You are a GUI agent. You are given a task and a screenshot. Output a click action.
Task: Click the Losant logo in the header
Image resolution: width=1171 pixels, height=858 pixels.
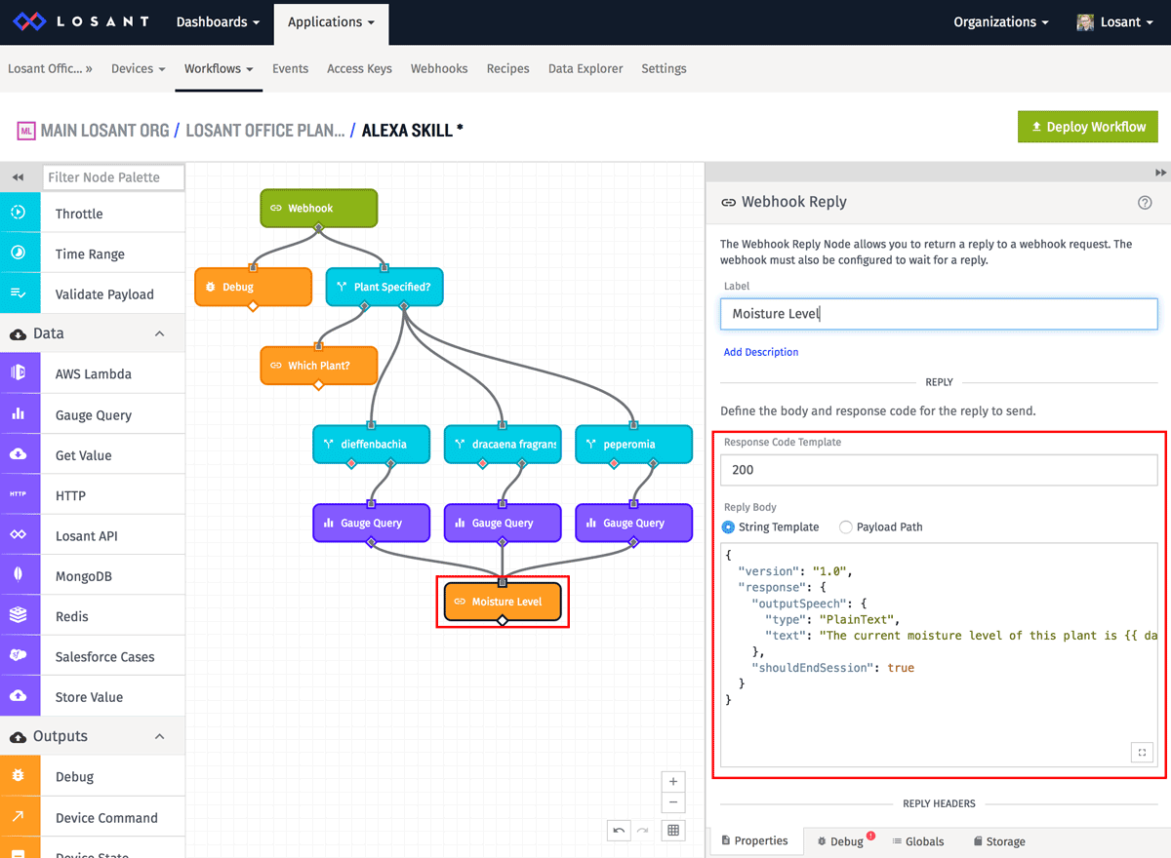pyautogui.click(x=81, y=21)
